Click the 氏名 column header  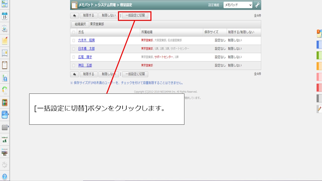[81, 32]
